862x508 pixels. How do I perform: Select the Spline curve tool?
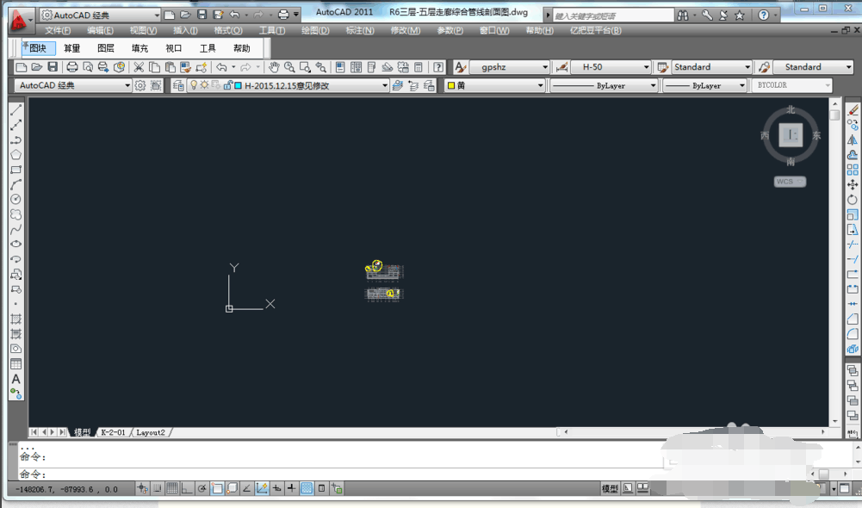(x=16, y=229)
